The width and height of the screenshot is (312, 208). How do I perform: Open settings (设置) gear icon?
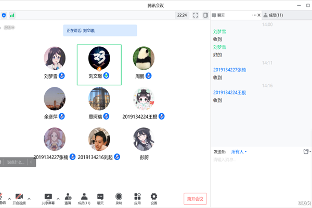coord(154,198)
